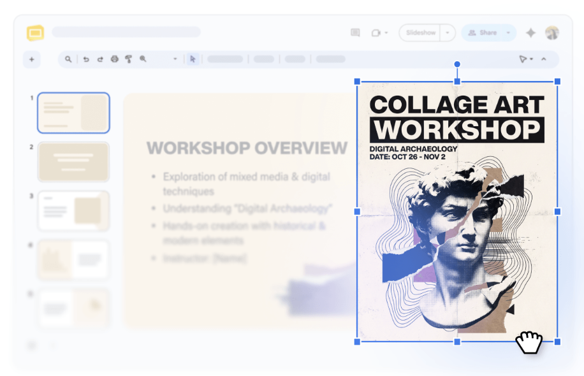Select slide 1 thumbnail
Image resolution: width=584 pixels, height=376 pixels.
[73, 113]
